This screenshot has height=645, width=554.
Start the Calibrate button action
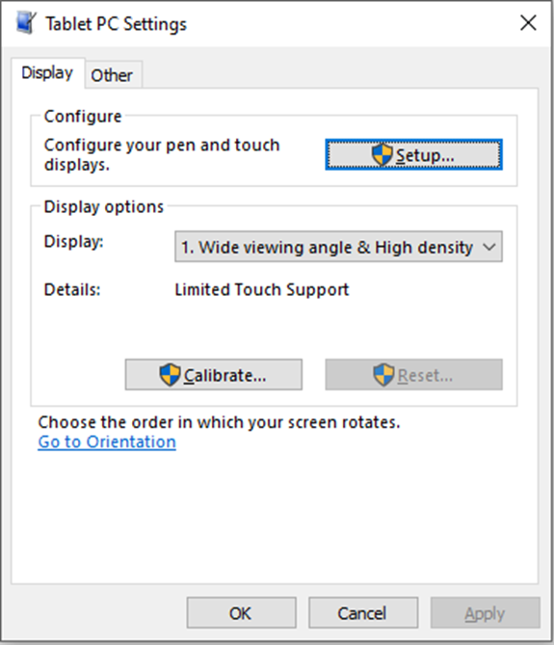coord(214,375)
